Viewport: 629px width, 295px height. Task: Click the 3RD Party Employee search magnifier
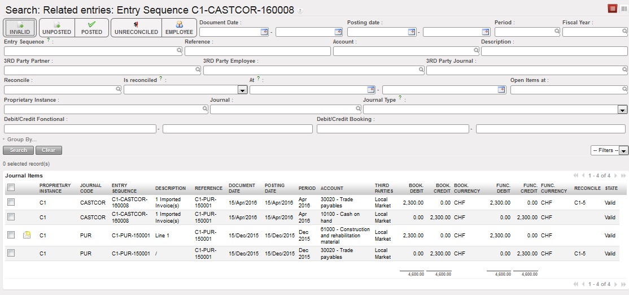(x=421, y=70)
